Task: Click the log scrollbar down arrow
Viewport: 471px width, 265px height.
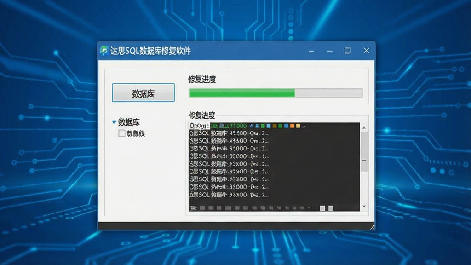Action: (364, 207)
